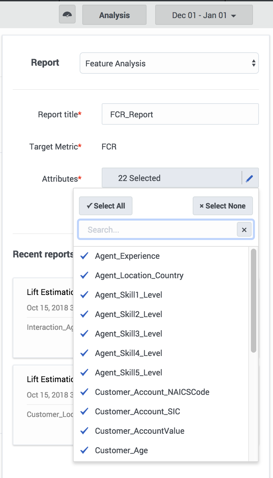Collapse the 22 Selected attributes dropdown
Screen dimensions: 273x478
[x=172, y=178]
